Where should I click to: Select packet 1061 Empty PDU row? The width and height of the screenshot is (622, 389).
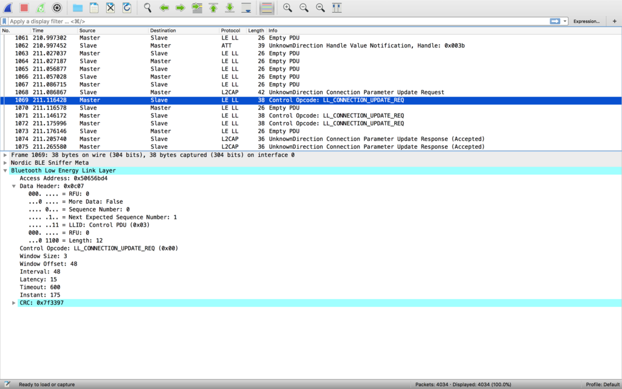[311, 38]
